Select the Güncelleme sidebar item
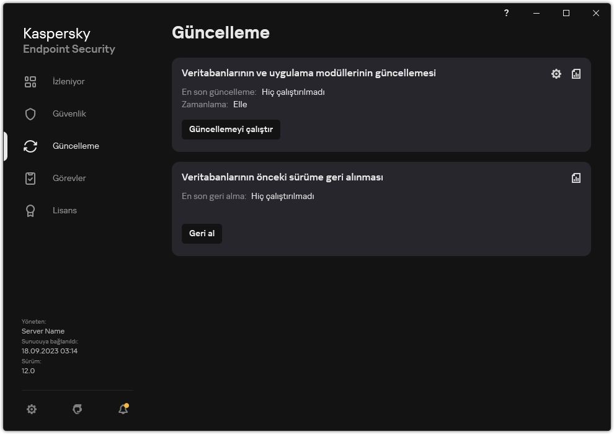This screenshot has height=434, width=614. 76,146
